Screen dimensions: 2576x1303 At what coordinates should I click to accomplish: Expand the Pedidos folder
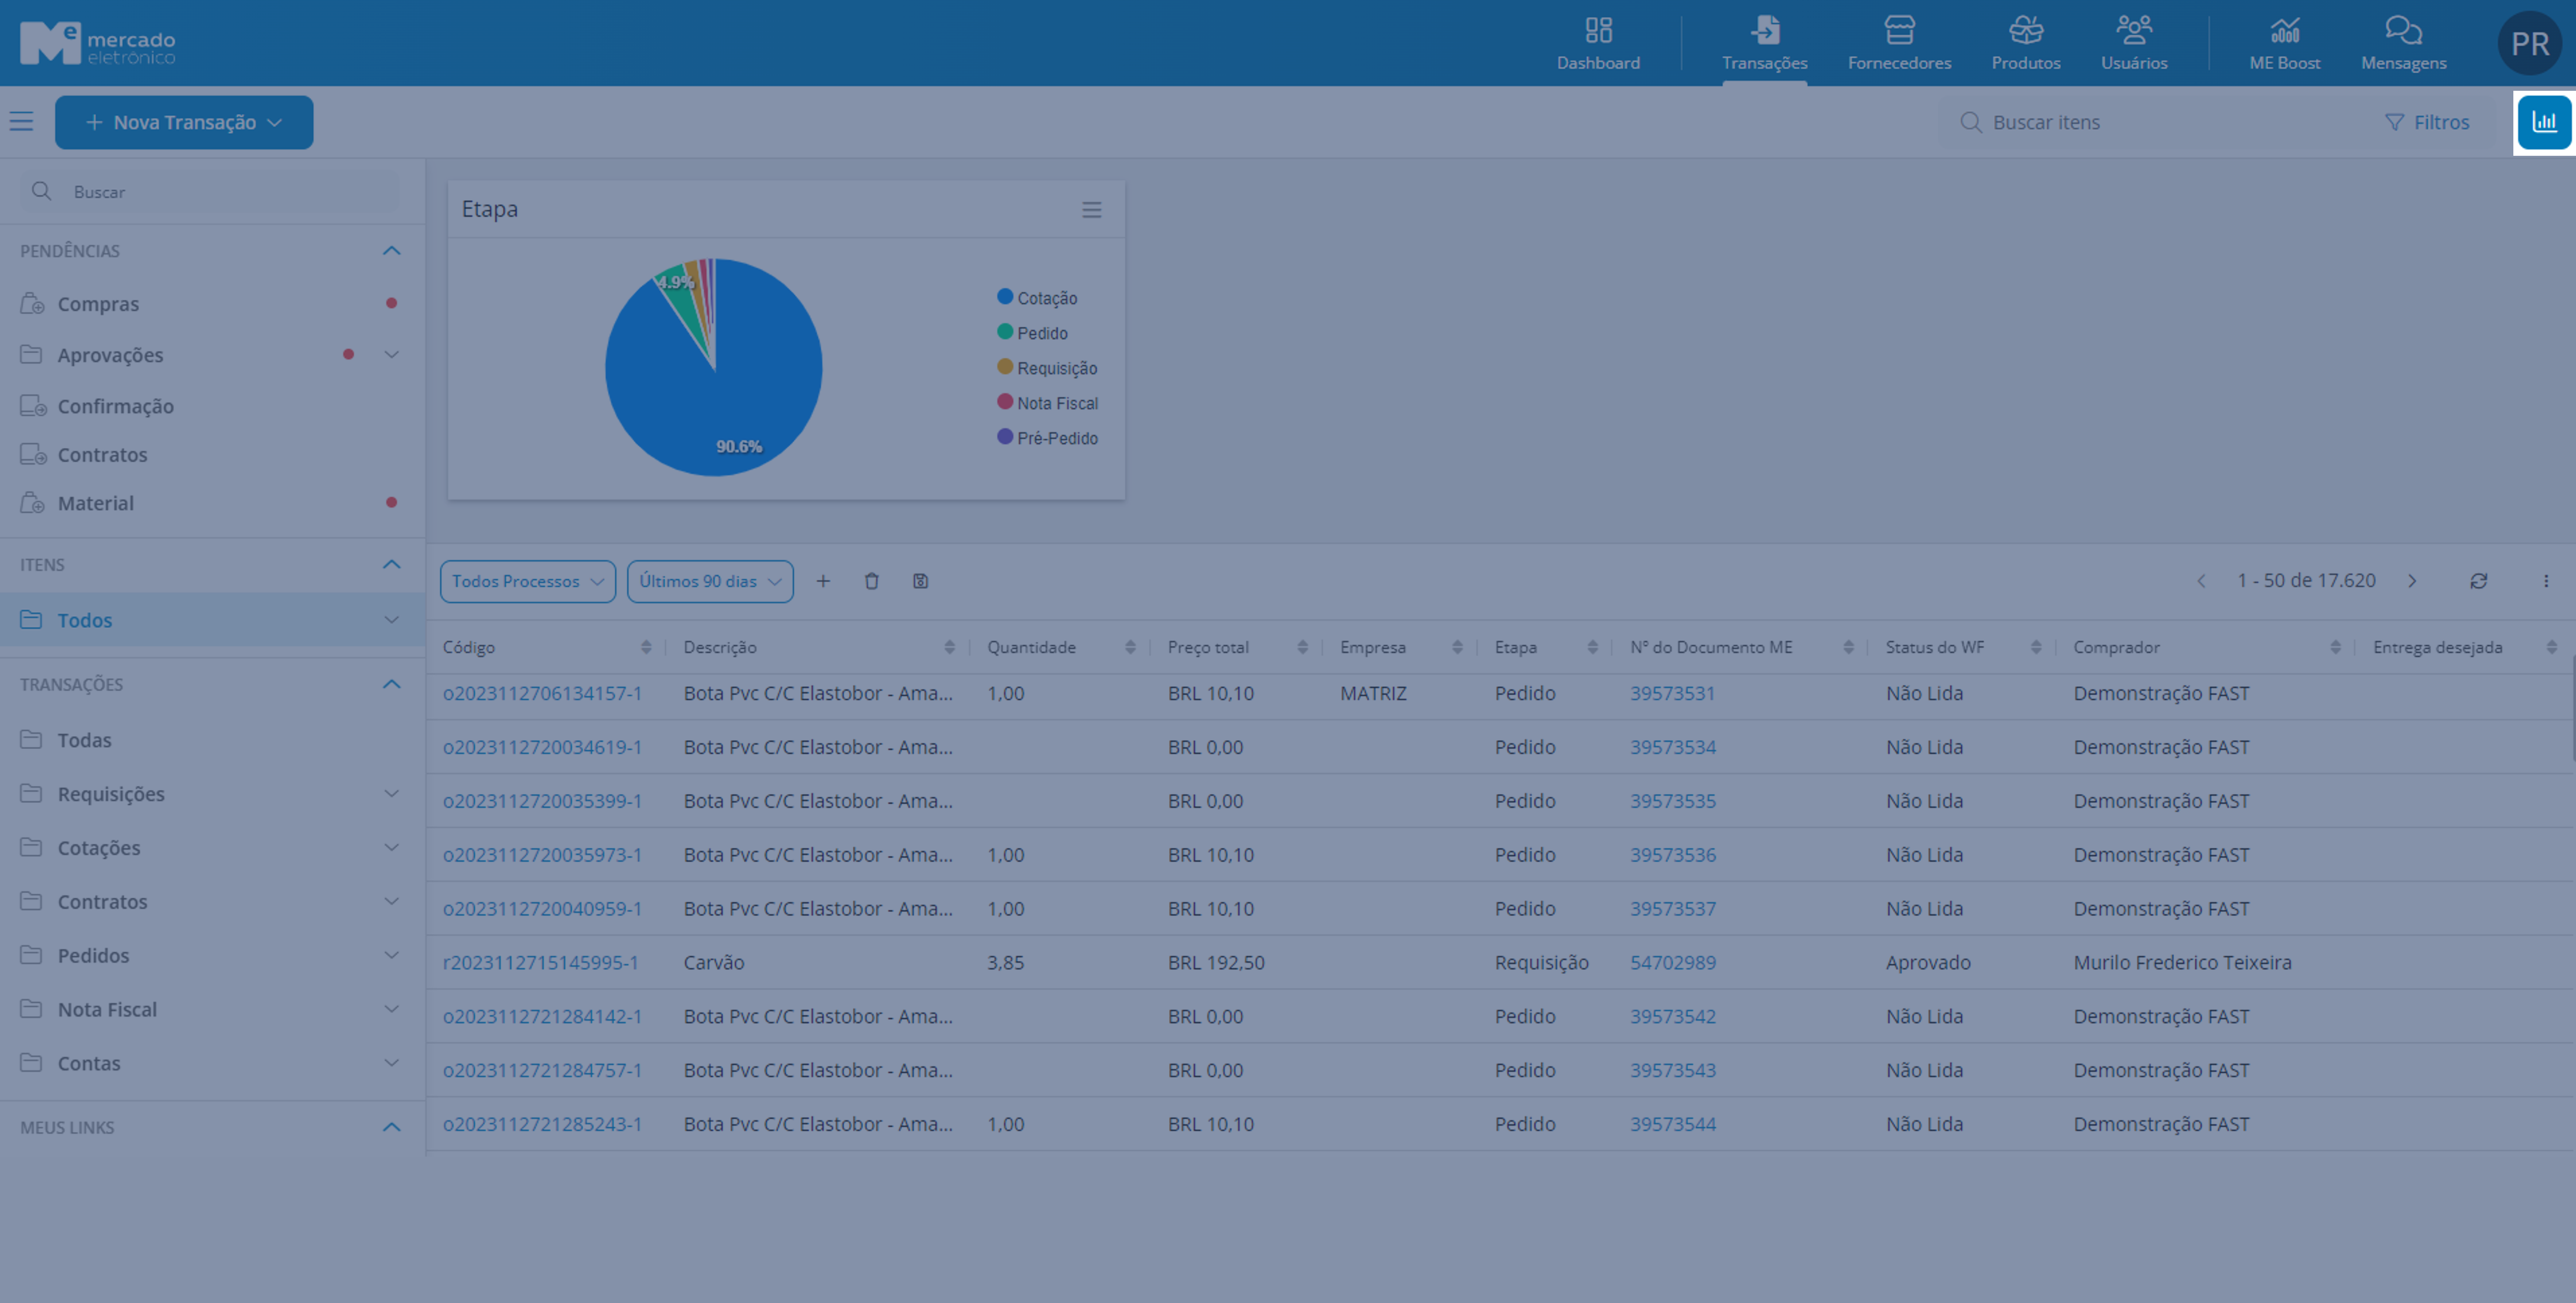click(x=391, y=955)
